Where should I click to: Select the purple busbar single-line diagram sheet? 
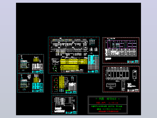[x=121, y=50]
